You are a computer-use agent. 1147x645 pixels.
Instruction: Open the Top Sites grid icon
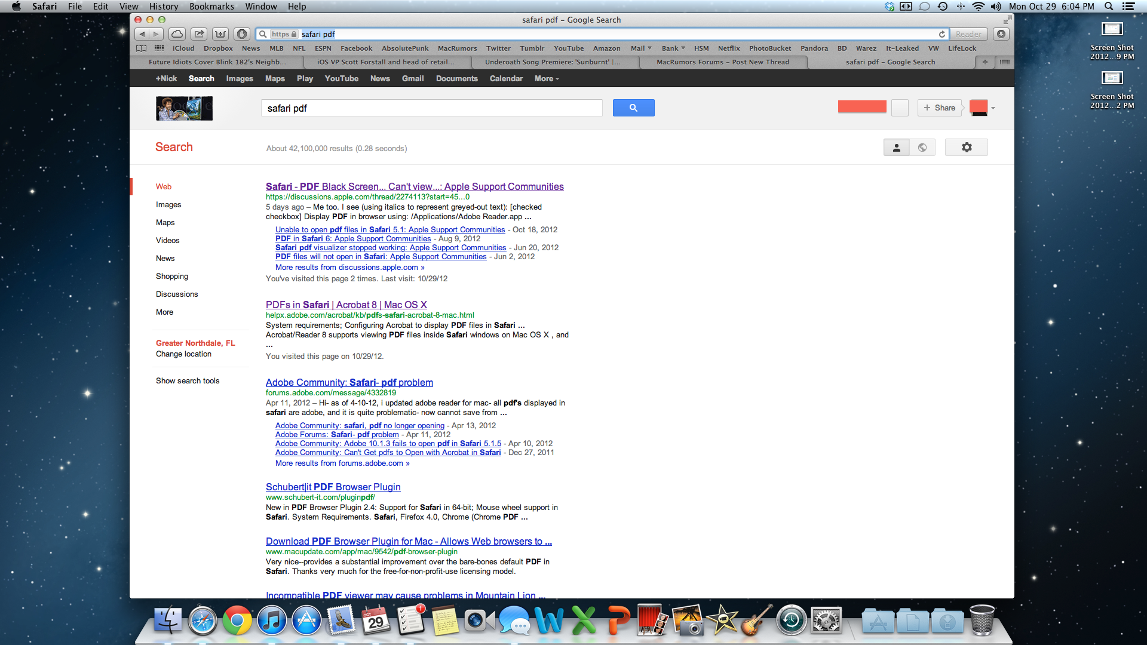(159, 48)
